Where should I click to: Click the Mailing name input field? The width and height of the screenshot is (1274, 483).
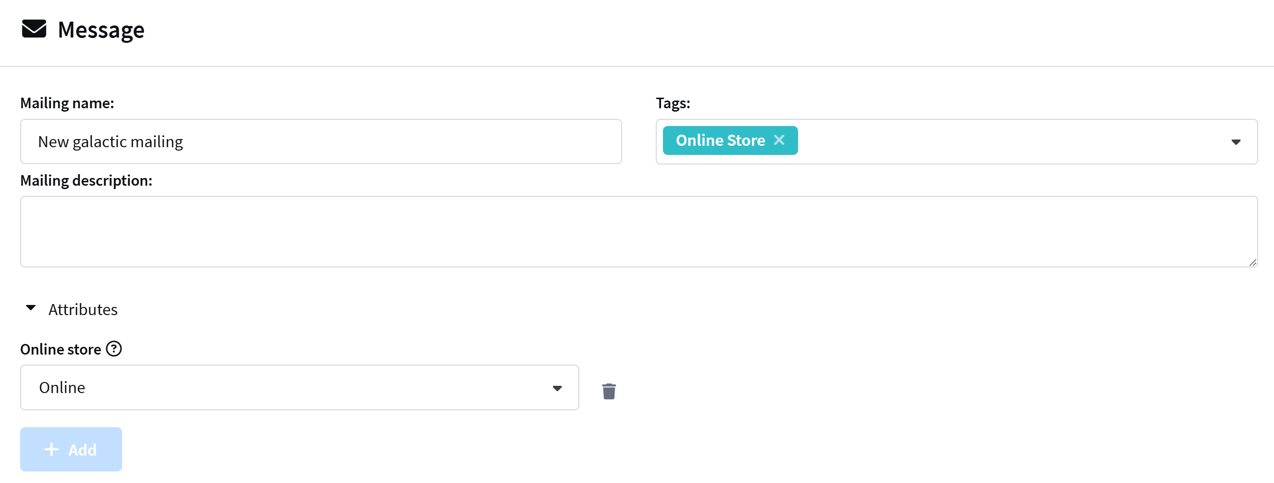321,141
